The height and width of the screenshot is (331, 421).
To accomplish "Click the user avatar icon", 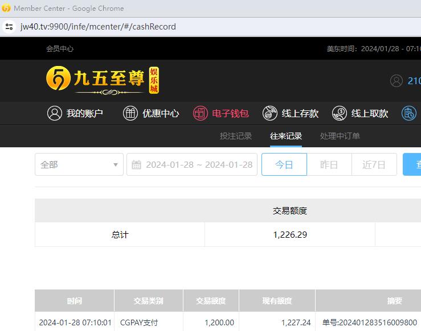I will pyautogui.click(x=397, y=81).
